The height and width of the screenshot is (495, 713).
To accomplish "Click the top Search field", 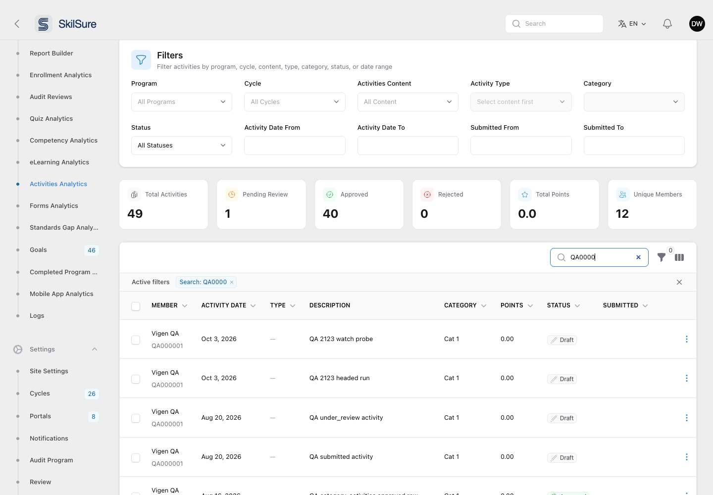I will coord(554,24).
